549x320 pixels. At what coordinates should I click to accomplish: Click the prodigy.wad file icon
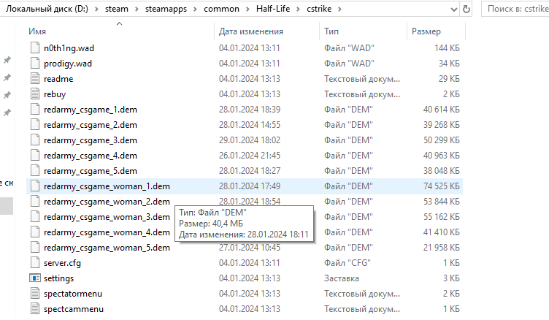tap(35, 64)
